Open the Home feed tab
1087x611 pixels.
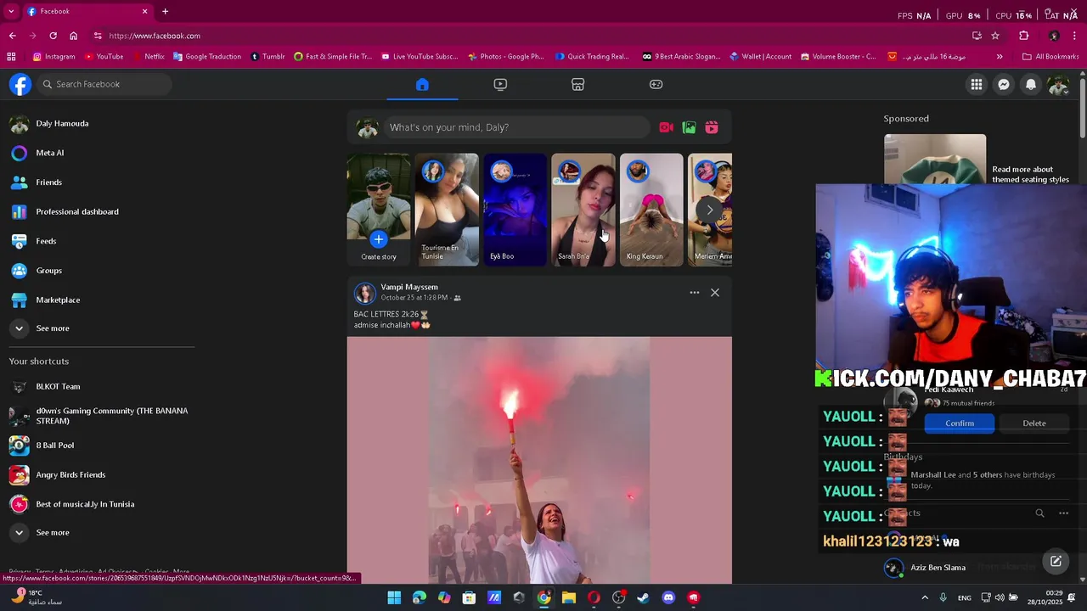[422, 84]
